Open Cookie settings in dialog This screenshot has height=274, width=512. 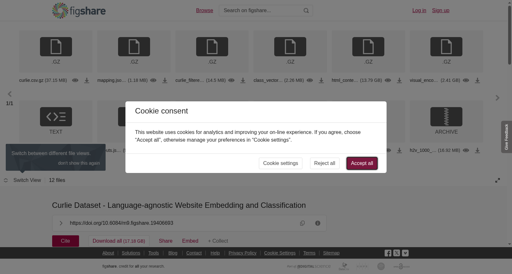pos(281,163)
